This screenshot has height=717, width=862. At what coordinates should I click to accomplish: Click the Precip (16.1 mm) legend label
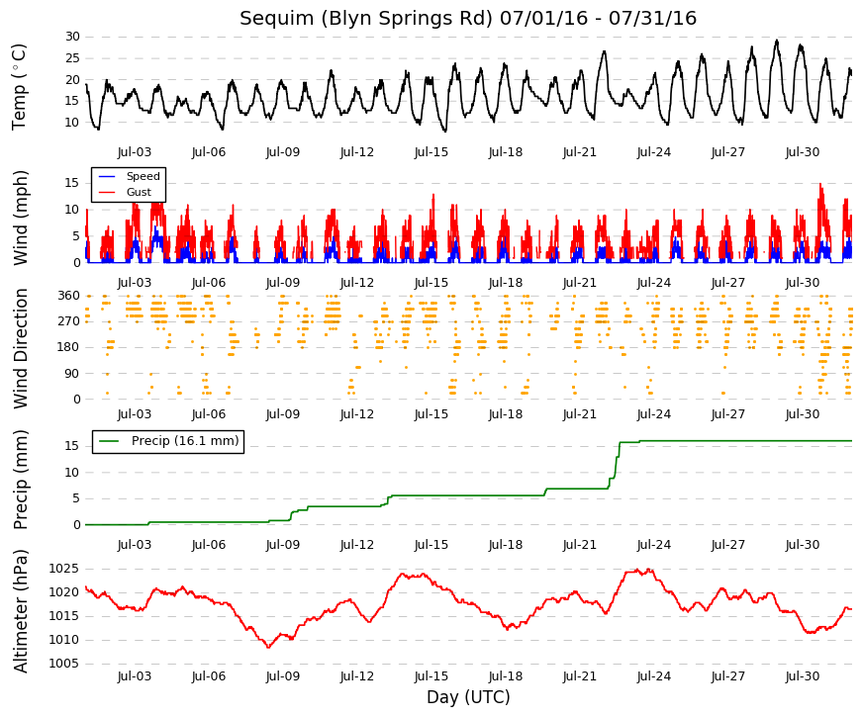185,441
